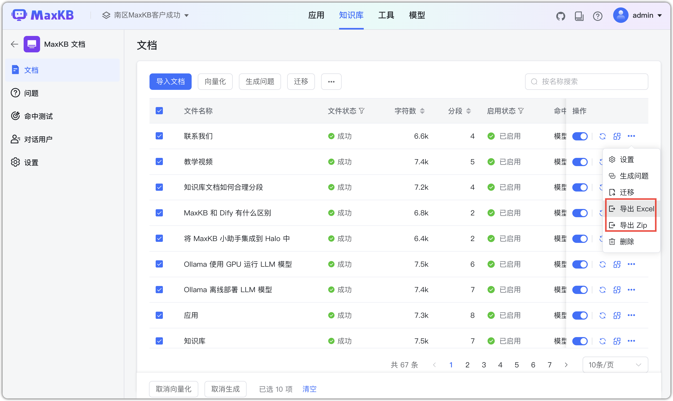Click the 取消向量化 button
Viewport: 673px width, 401px height.
point(174,389)
